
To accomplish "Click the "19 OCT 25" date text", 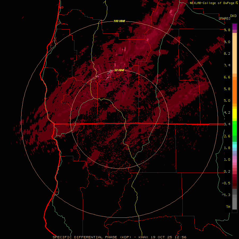I will (x=162, y=237).
